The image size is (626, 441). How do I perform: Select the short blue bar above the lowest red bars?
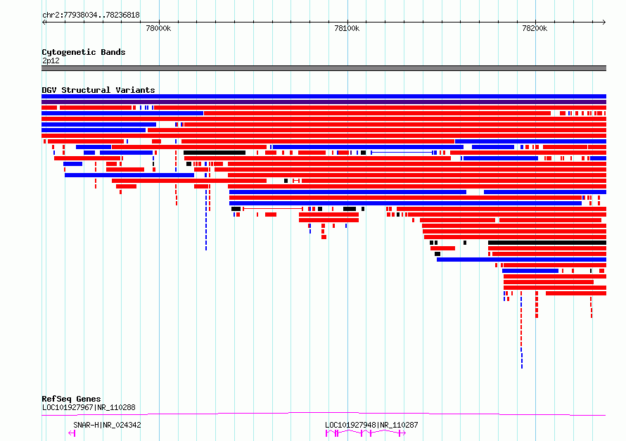(x=530, y=271)
